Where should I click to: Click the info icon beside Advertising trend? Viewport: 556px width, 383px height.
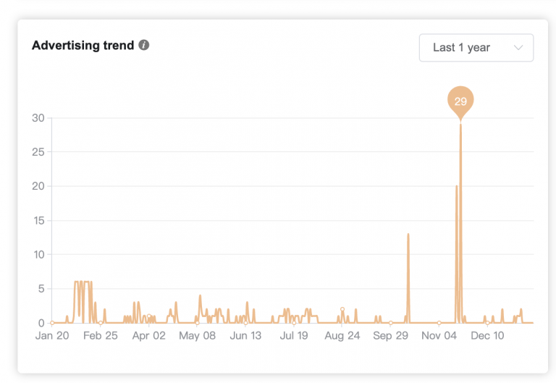tap(143, 45)
